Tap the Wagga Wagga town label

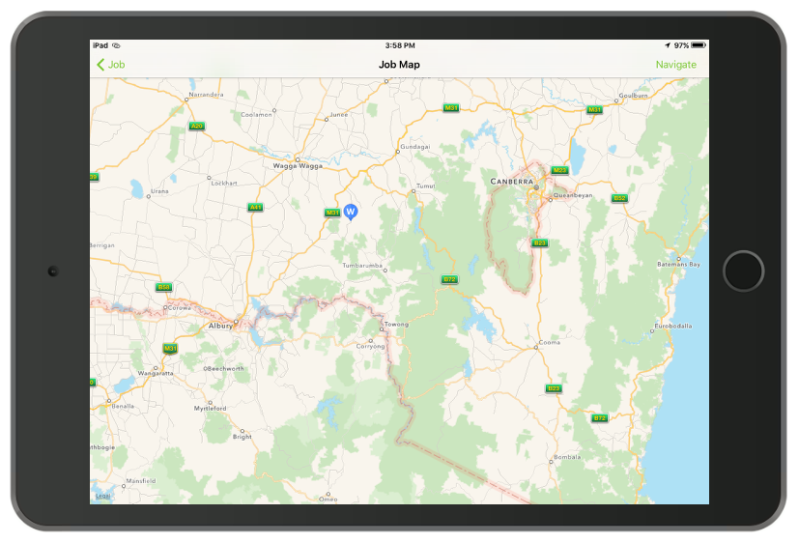coord(298,166)
